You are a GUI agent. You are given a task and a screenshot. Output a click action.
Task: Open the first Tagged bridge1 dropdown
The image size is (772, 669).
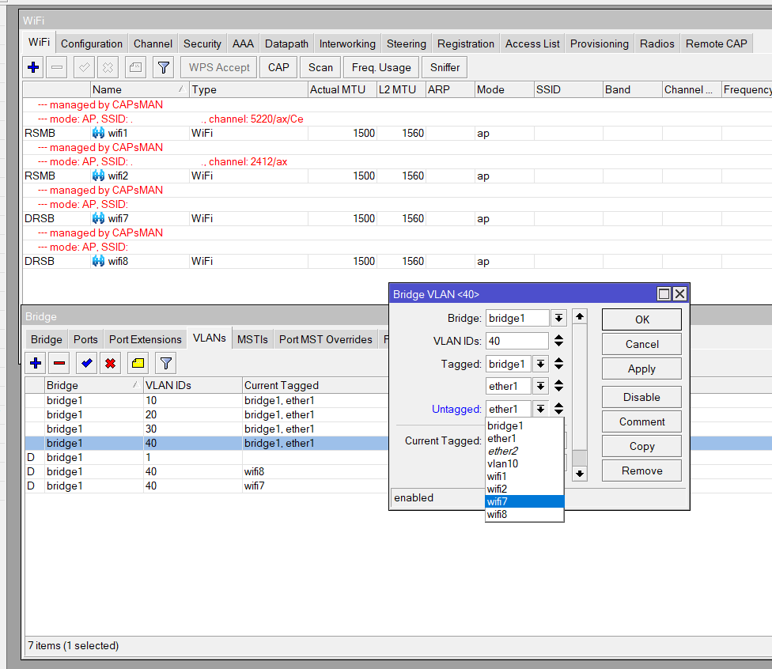coord(541,364)
